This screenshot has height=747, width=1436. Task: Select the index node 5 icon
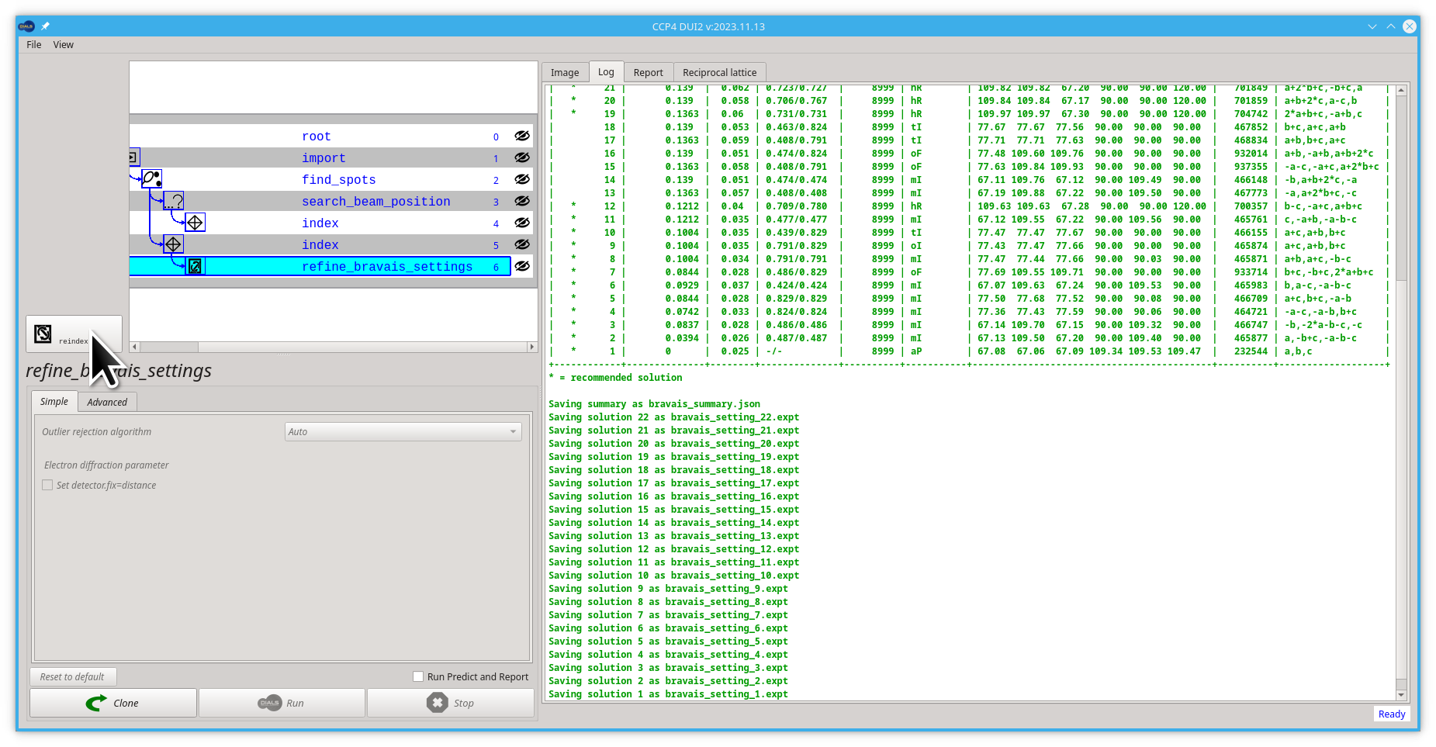[x=174, y=244]
